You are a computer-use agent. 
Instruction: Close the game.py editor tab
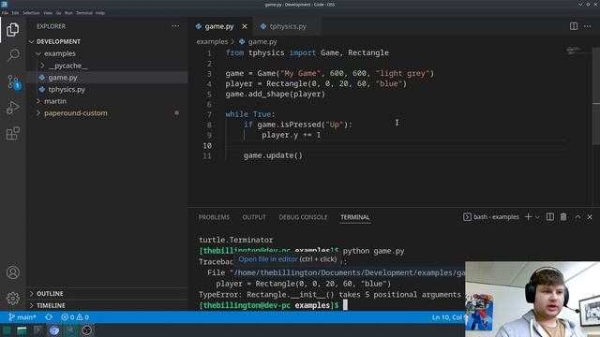245,26
